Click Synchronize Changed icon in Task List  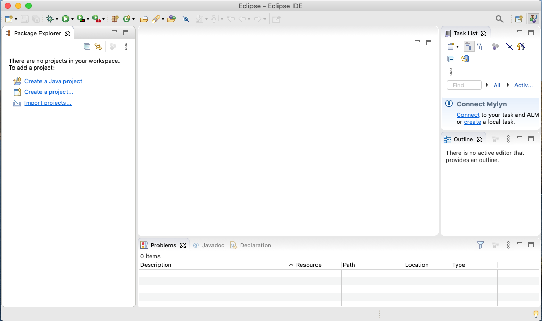tap(465, 59)
